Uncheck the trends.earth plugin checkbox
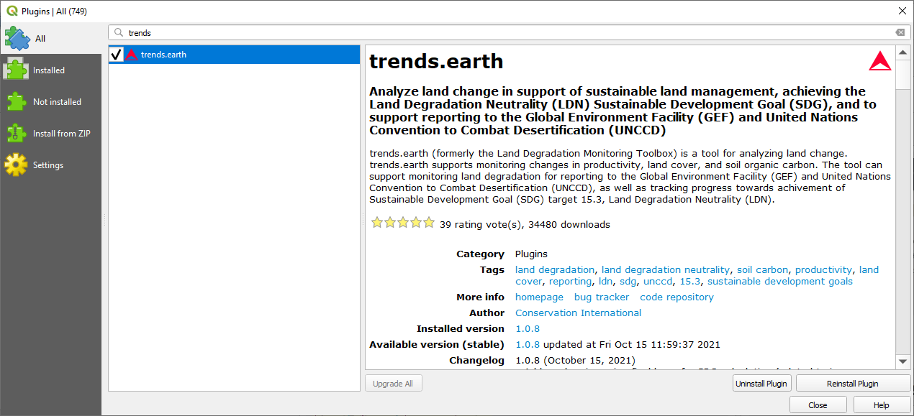The image size is (914, 416). [117, 55]
